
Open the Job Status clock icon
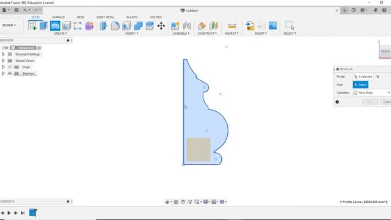click(353, 10)
